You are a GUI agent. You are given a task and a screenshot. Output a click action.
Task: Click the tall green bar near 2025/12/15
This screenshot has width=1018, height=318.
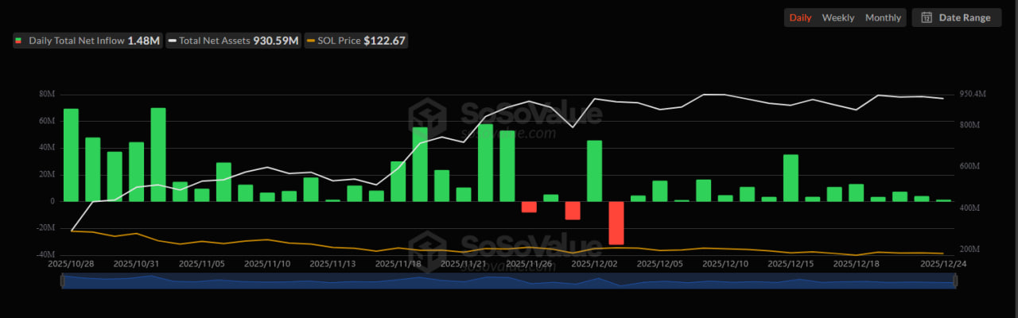[791, 177]
